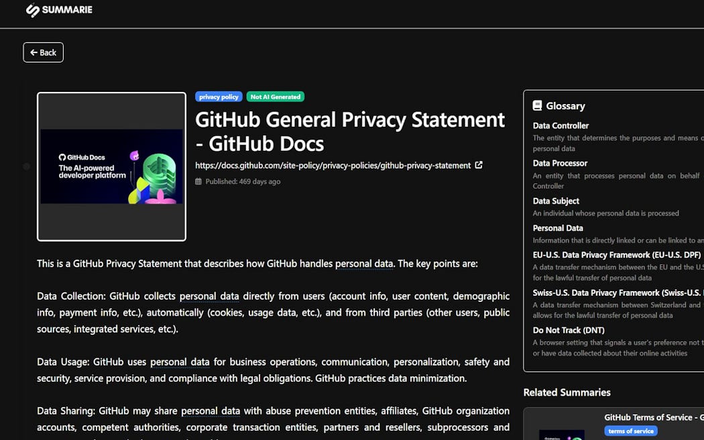Open the GitHub Docs thumbnail image

pos(111,166)
